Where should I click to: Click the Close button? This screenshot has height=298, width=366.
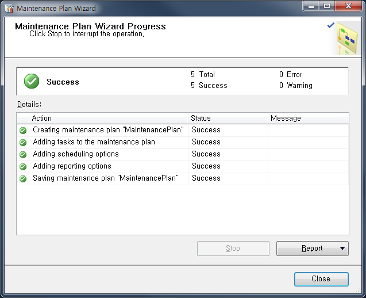(x=321, y=279)
